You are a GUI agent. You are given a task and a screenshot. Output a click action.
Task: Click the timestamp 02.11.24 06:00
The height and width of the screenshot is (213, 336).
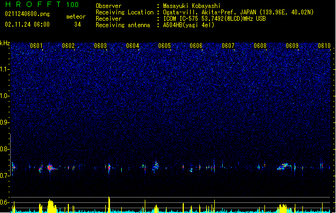click(27, 24)
